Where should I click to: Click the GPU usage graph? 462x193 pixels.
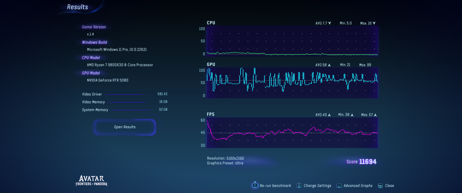[x=292, y=83]
